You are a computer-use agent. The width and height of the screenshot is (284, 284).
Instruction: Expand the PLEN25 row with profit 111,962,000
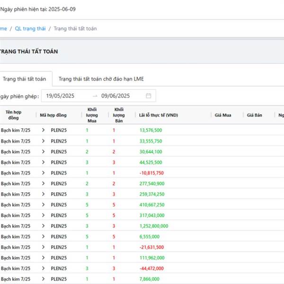(x=43, y=257)
